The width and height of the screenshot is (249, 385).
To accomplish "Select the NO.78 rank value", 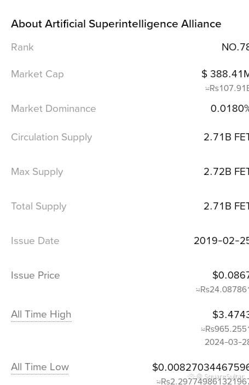I will (x=235, y=47).
